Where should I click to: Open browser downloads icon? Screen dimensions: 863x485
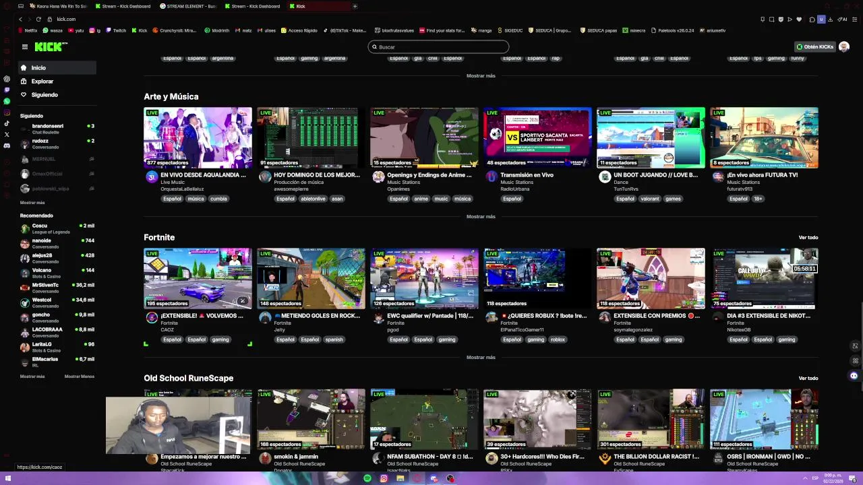click(x=831, y=19)
